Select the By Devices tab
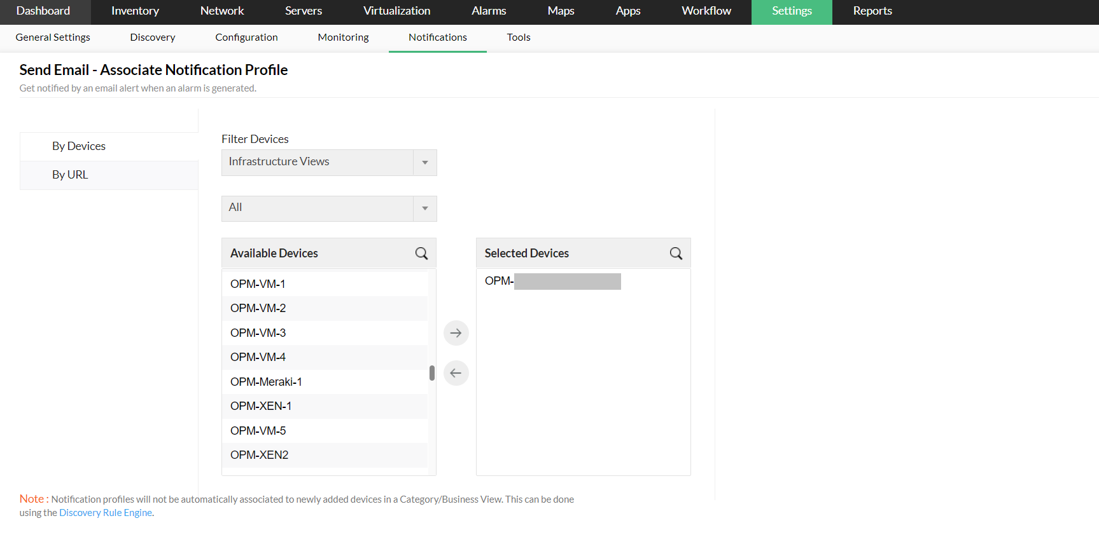Screen dimensions: 1099x537 [79, 146]
